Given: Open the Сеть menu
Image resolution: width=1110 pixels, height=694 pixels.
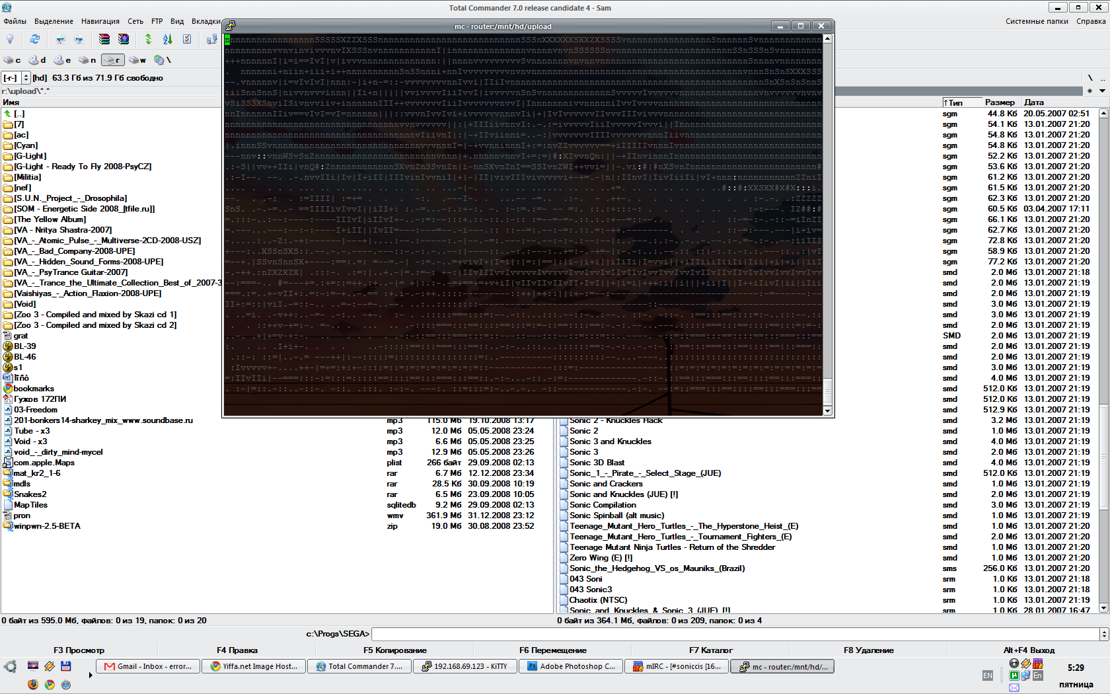Looking at the screenshot, I should tap(135, 21).
